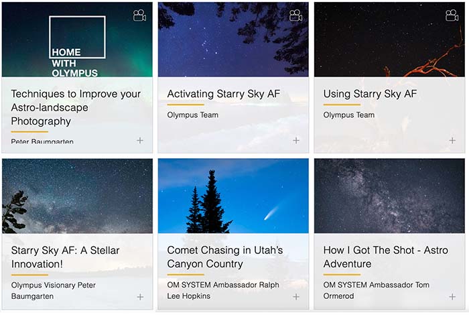Expand Starry Sky AF: A Stellar Innovation plus

click(140, 297)
